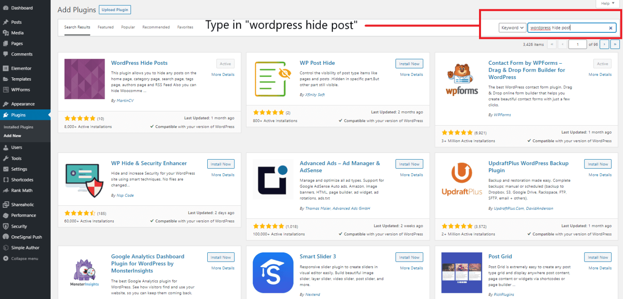Open the OneSignal Push icon
Viewport: 623px width, 299px height.
click(x=5, y=237)
